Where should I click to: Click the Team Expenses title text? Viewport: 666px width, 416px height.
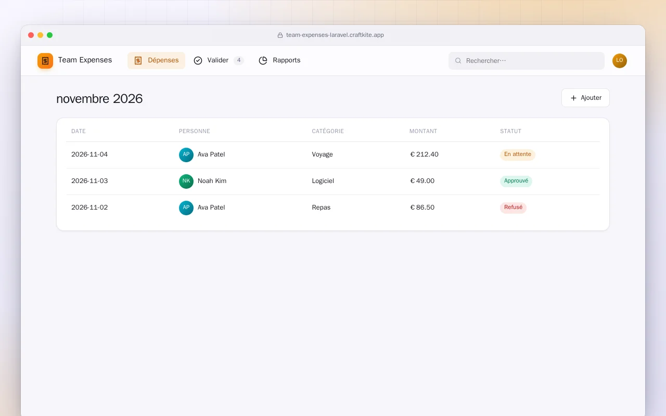(85, 60)
